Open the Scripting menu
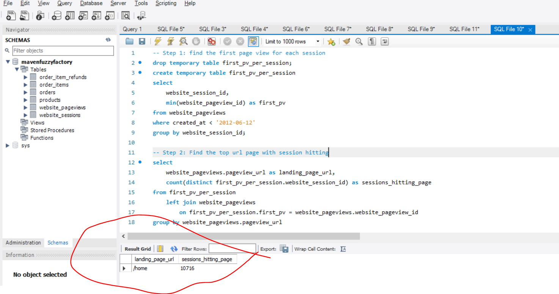559x294 pixels. click(166, 3)
